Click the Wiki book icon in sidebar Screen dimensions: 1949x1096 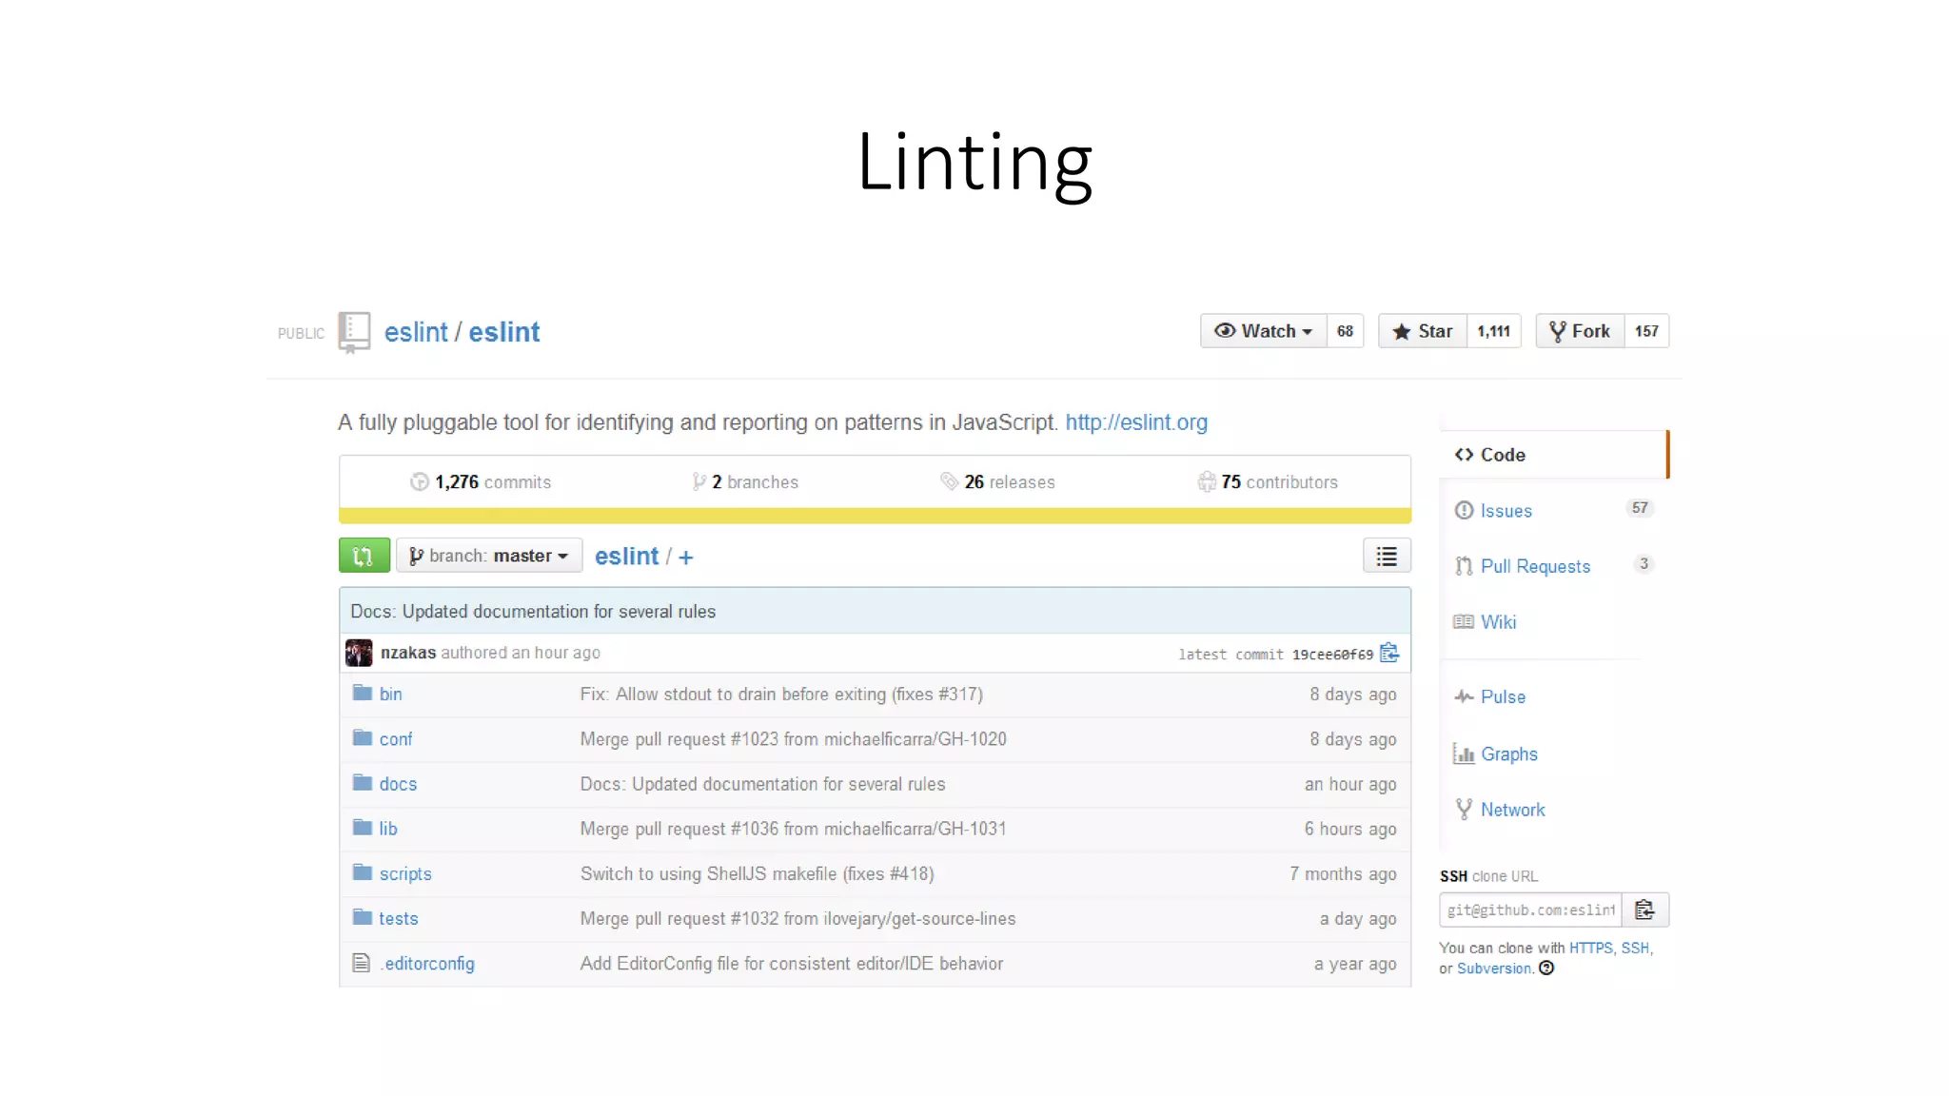click(1464, 622)
